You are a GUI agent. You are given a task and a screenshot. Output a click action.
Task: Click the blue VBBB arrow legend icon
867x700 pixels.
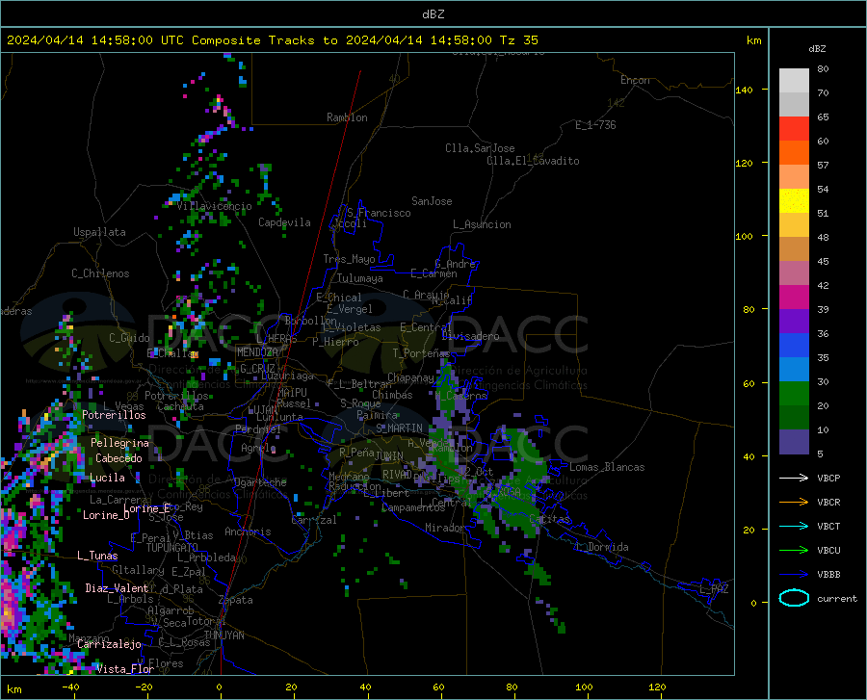[794, 574]
